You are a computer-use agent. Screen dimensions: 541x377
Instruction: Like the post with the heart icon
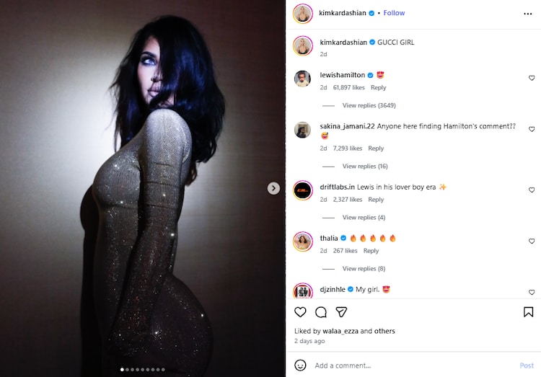(x=300, y=312)
